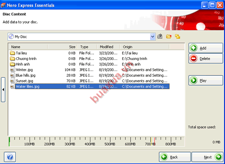225x164 pixels.
Task: Minimize the Nero Express window
Action: (x=204, y=5)
